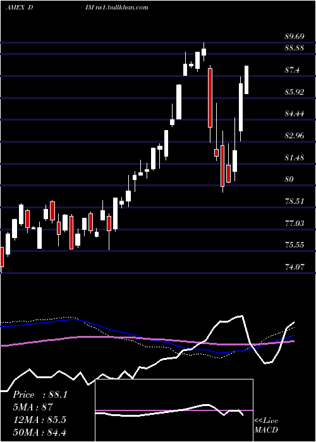Click the Price : 88.1 readout
316x442 pixels.
[40, 395]
